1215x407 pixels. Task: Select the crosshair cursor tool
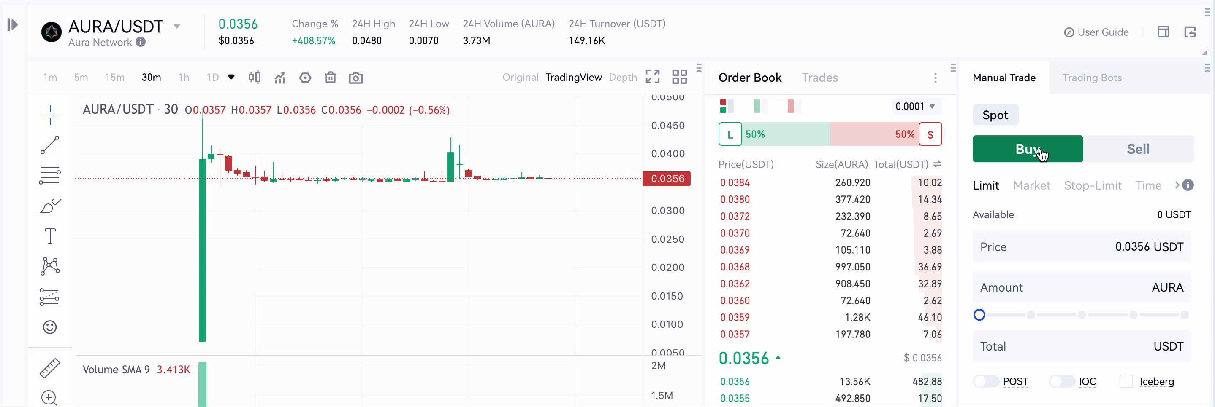pos(50,115)
